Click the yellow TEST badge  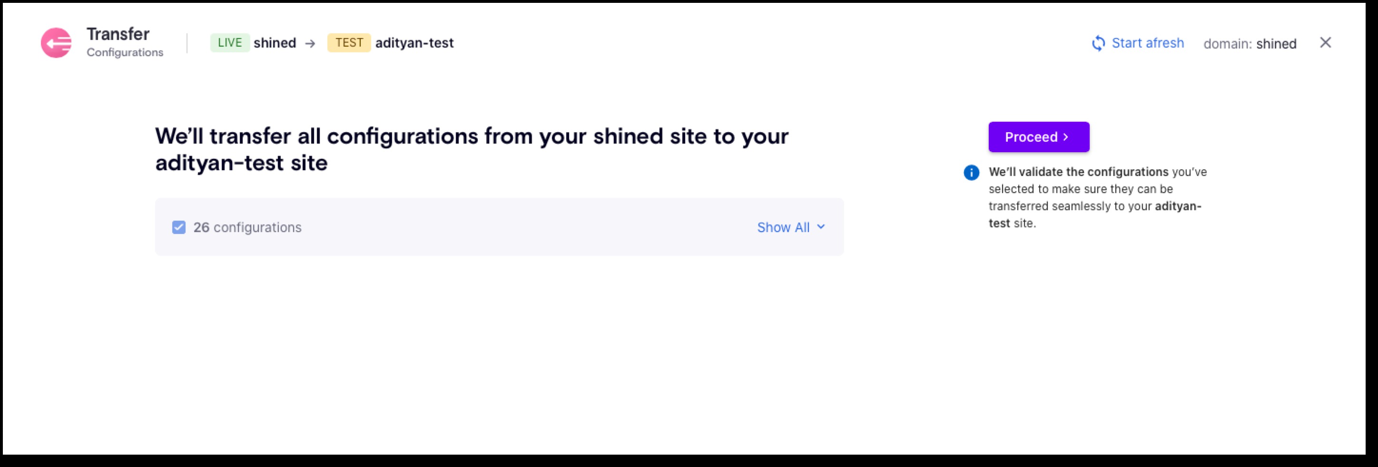pos(349,43)
